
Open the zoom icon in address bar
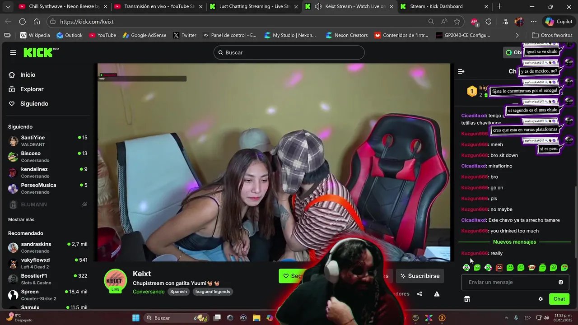point(431,22)
